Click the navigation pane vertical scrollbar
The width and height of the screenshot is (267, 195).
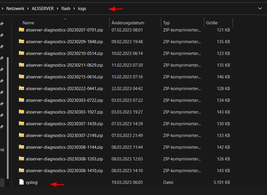pos(8,118)
